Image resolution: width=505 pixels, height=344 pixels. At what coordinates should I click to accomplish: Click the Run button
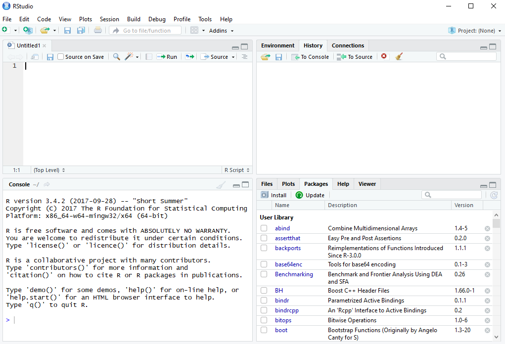(x=167, y=57)
